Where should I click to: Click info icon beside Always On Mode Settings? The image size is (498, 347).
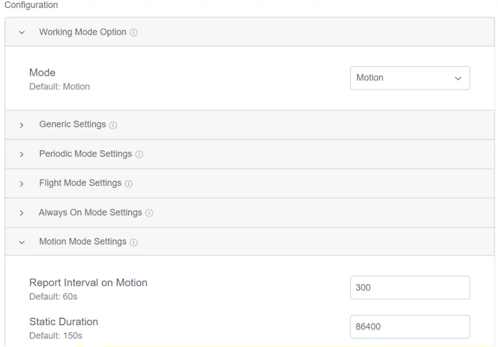[x=149, y=213]
